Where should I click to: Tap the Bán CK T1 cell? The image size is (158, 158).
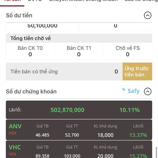[79, 51]
